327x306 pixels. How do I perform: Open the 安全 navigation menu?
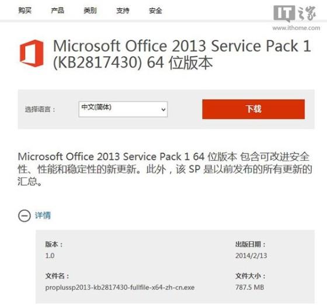click(155, 11)
